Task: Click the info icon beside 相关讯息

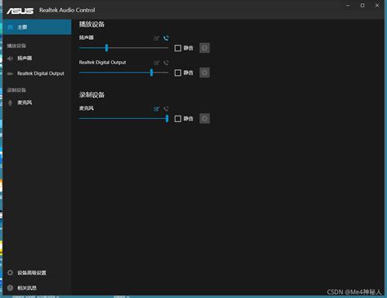Action: (10, 288)
